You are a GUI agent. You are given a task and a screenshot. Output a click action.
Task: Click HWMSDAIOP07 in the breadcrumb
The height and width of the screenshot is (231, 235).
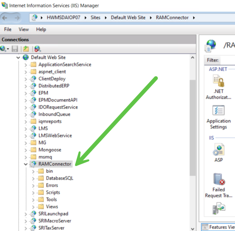coord(63,17)
